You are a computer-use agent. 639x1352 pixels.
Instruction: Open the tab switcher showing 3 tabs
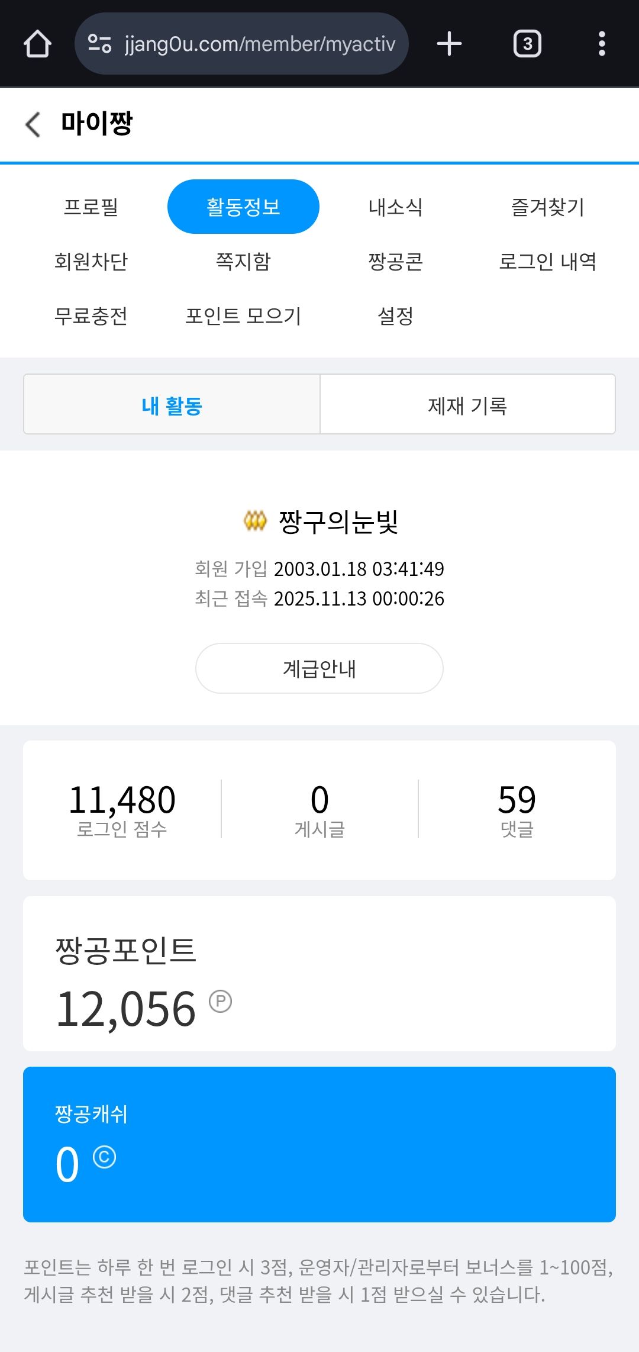pos(527,44)
